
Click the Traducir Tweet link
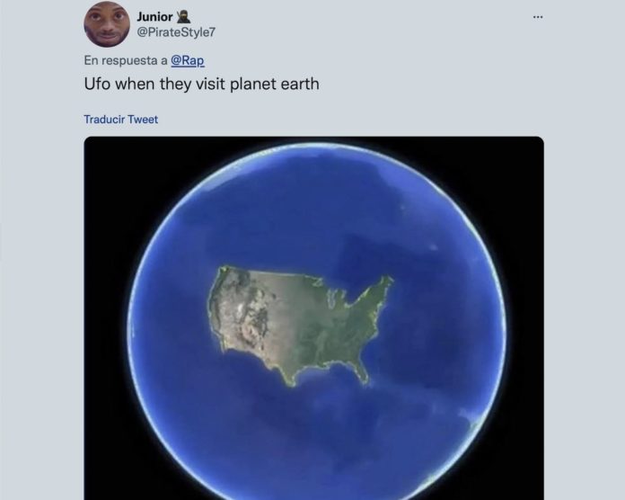(x=120, y=120)
